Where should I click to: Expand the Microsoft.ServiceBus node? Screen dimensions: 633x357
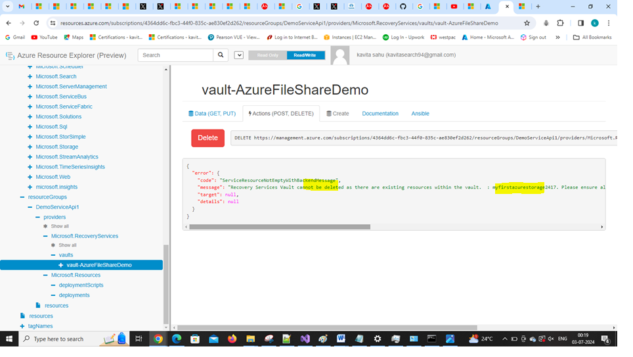[30, 97]
